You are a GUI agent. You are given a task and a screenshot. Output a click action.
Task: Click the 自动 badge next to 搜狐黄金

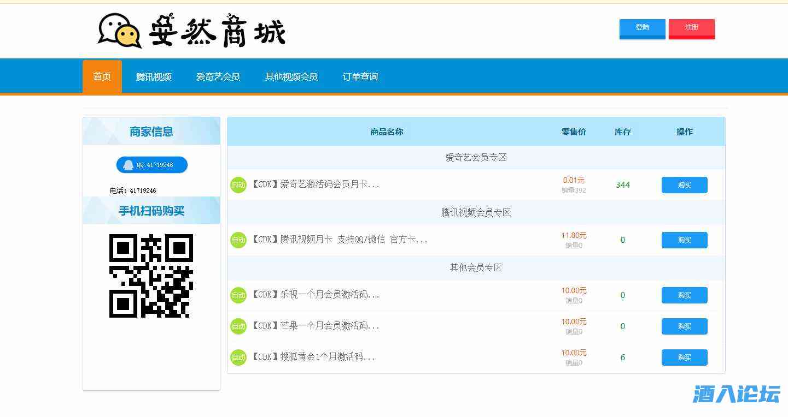(x=238, y=358)
